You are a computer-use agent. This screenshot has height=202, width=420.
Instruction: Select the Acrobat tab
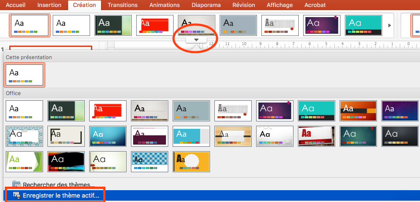(x=315, y=5)
